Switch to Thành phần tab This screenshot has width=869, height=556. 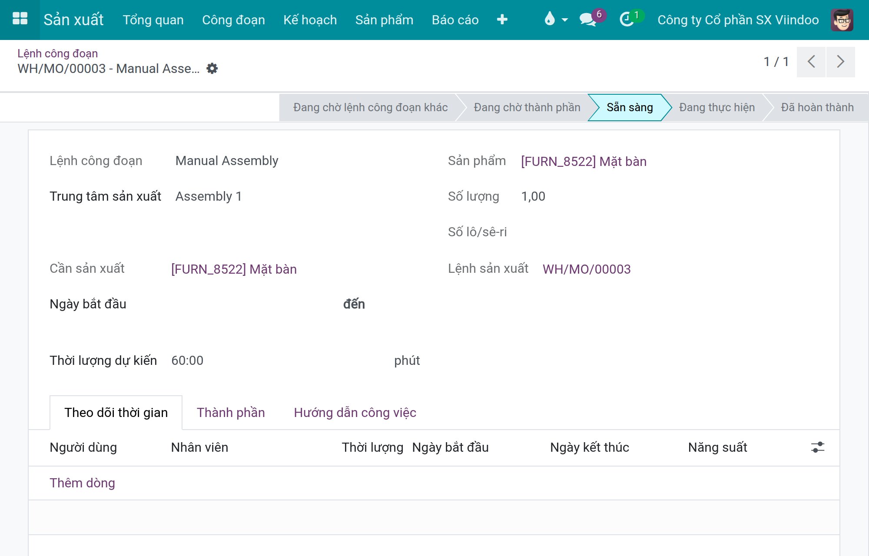point(231,412)
